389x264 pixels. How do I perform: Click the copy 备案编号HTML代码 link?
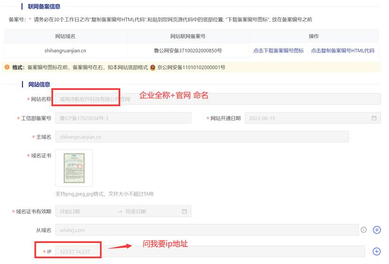[342, 51]
